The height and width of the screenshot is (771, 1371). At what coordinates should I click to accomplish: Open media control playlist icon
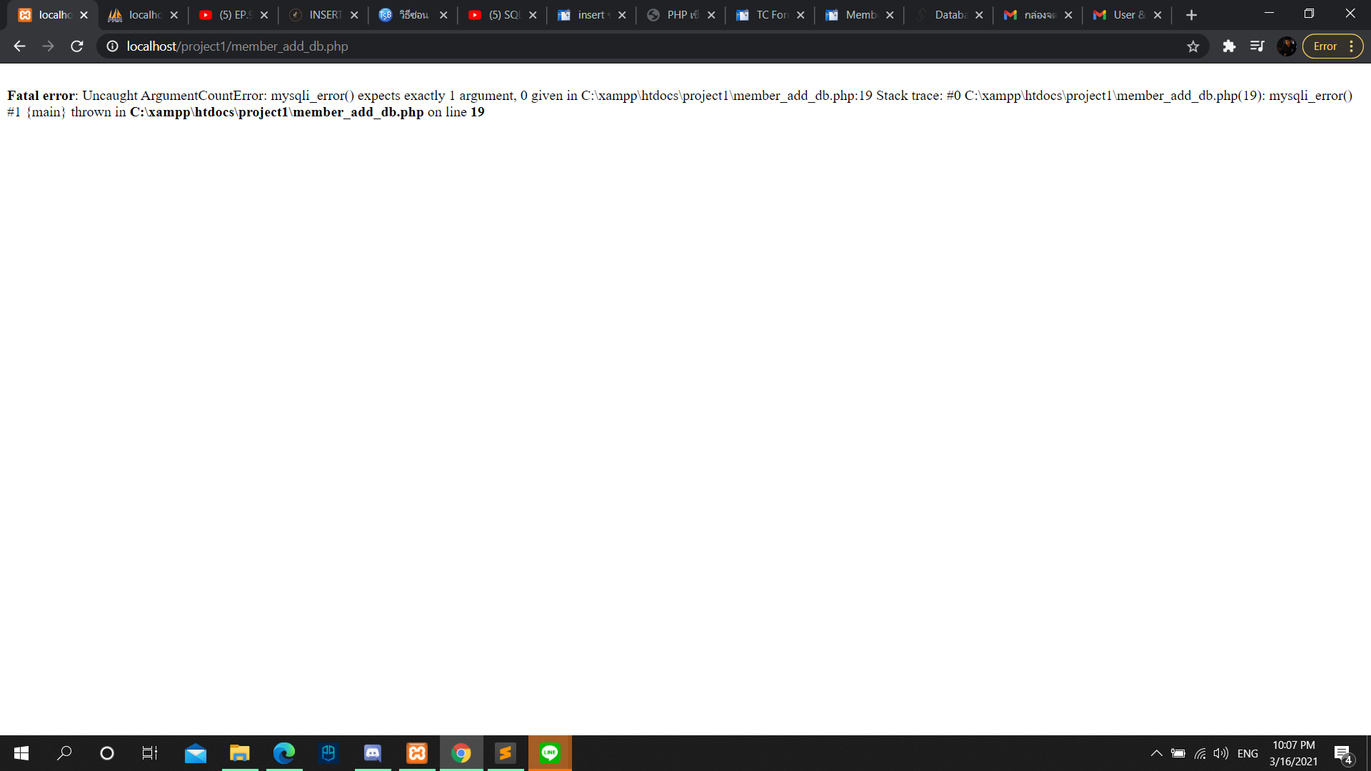(x=1257, y=46)
